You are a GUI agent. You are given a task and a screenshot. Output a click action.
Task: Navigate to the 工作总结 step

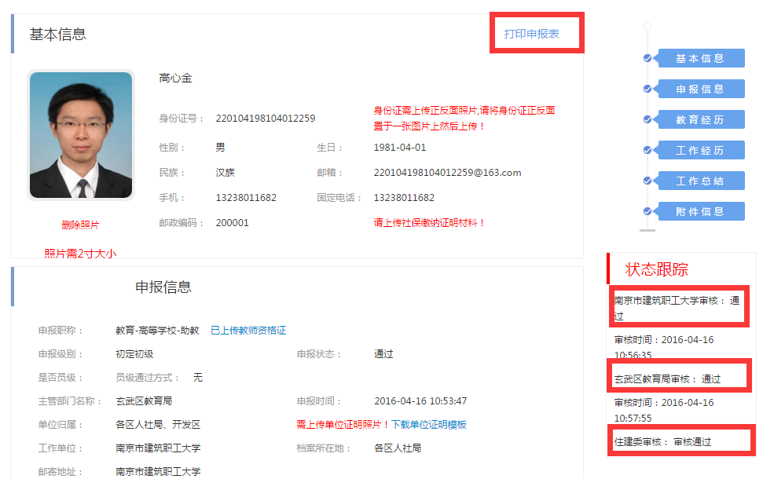point(700,181)
